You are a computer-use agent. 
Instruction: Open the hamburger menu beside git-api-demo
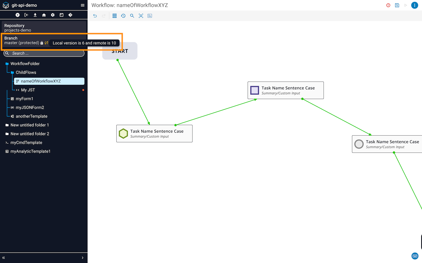(x=83, y=5)
